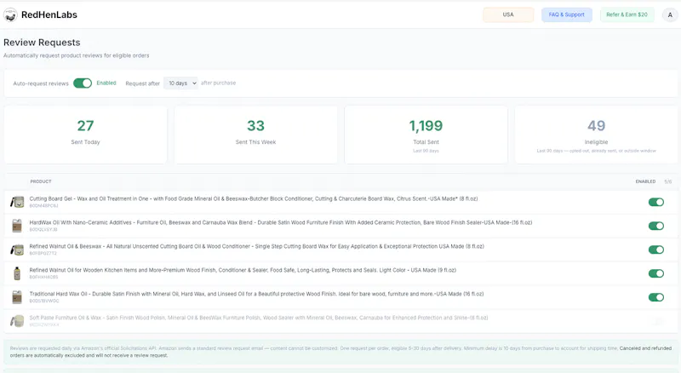Open the Request after 10 days dropdown
The height and width of the screenshot is (373, 681).
click(x=180, y=83)
